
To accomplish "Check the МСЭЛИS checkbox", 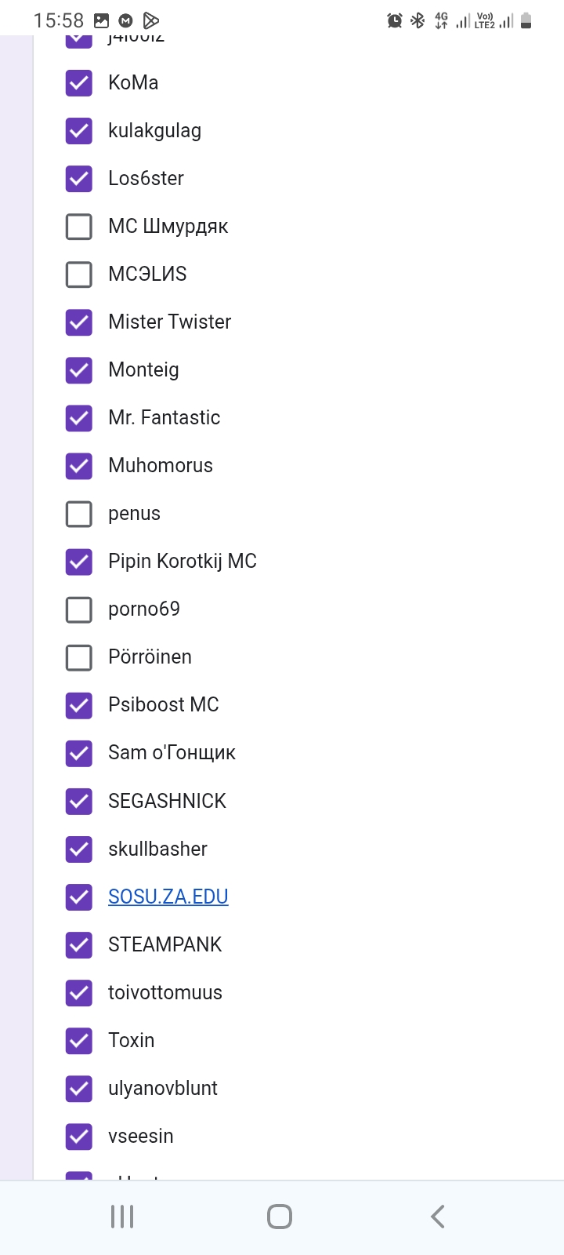I will [79, 275].
